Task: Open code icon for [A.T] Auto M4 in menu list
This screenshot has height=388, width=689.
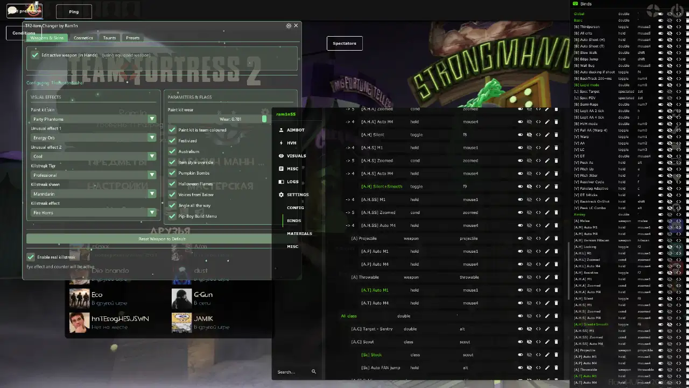Action: coord(538,303)
